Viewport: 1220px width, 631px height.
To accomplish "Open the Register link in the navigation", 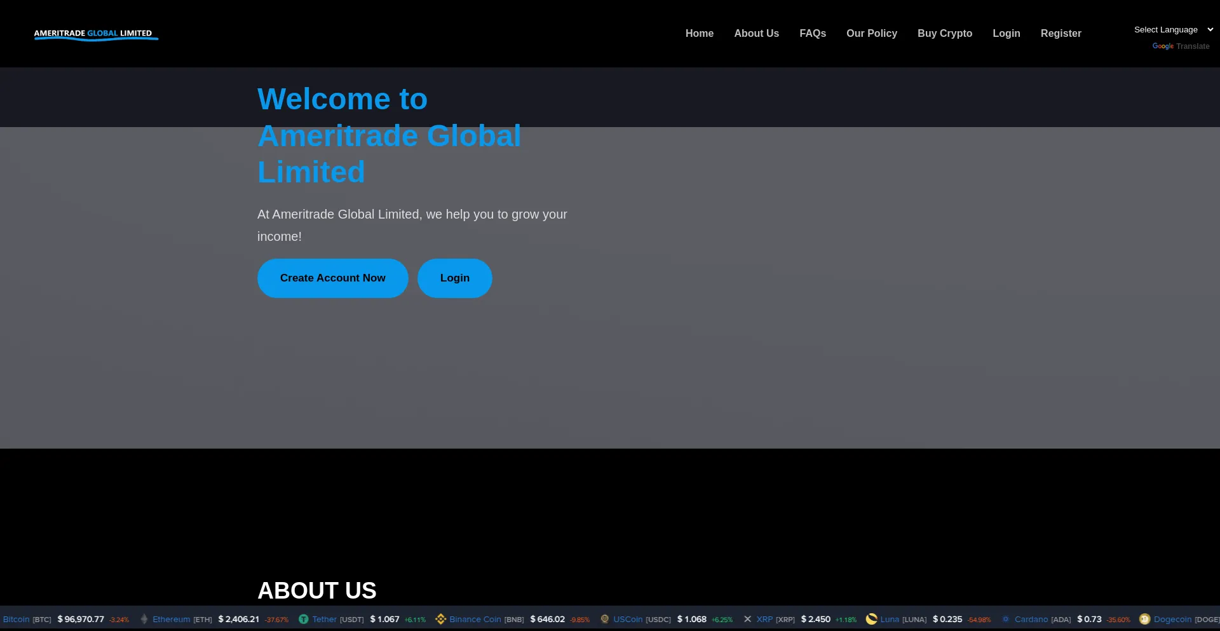I will tap(1061, 34).
